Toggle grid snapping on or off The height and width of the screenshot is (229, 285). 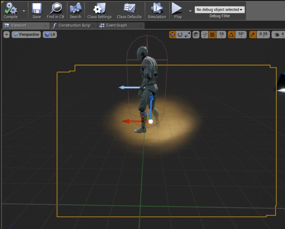click(x=211, y=34)
